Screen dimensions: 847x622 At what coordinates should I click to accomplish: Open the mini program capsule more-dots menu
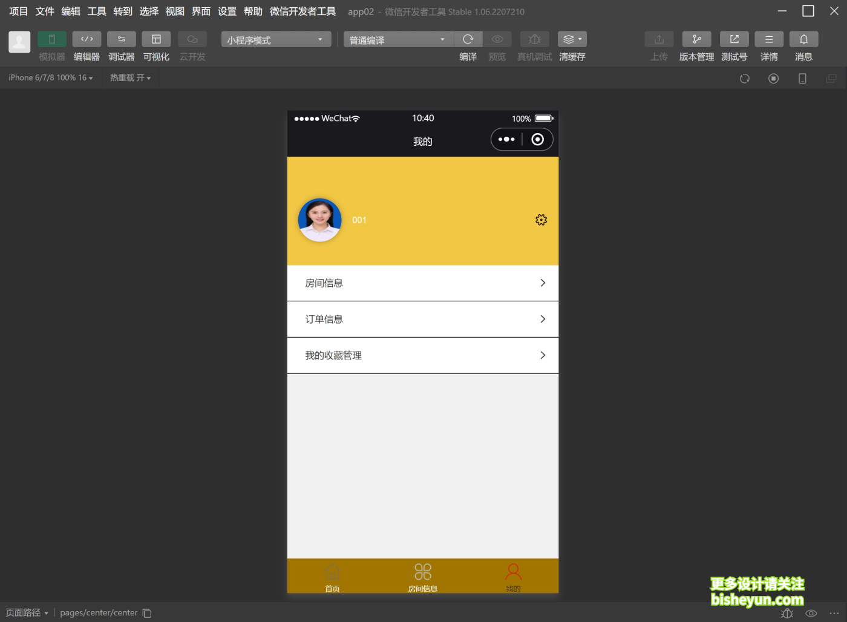[x=506, y=140]
